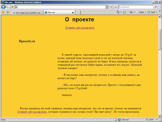The width and height of the screenshot is (162, 122).
Task: Open a new blank tab
Action: 78,13
